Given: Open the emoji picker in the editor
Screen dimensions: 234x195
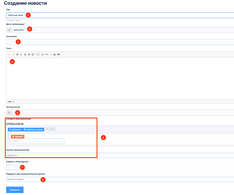Looking at the screenshot, I should tap(33, 54).
